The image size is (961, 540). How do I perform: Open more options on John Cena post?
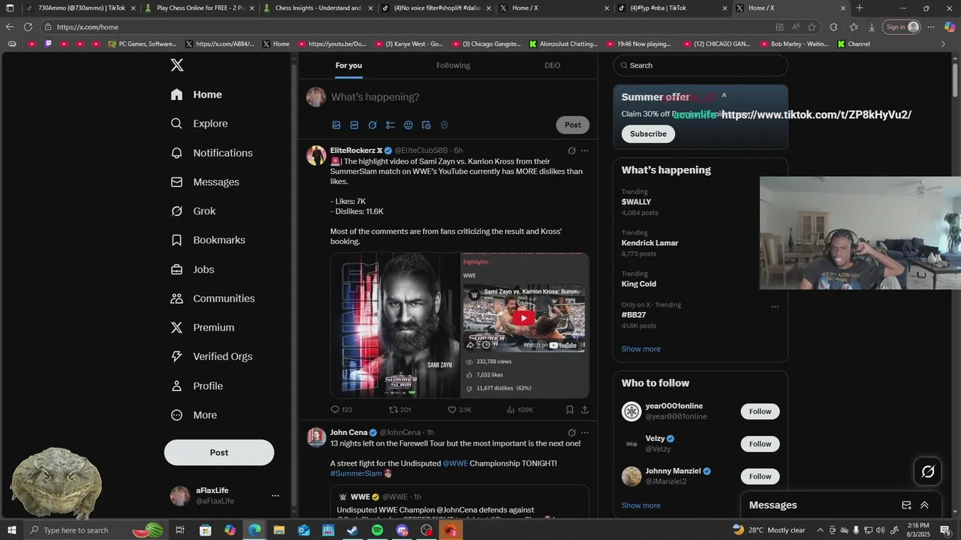[585, 433]
